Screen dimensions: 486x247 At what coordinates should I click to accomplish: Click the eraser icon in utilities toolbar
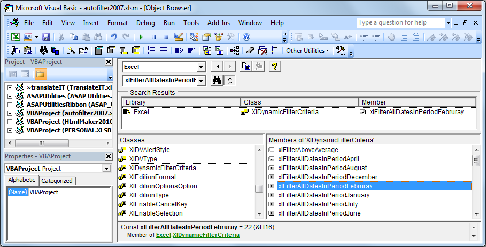click(x=250, y=51)
